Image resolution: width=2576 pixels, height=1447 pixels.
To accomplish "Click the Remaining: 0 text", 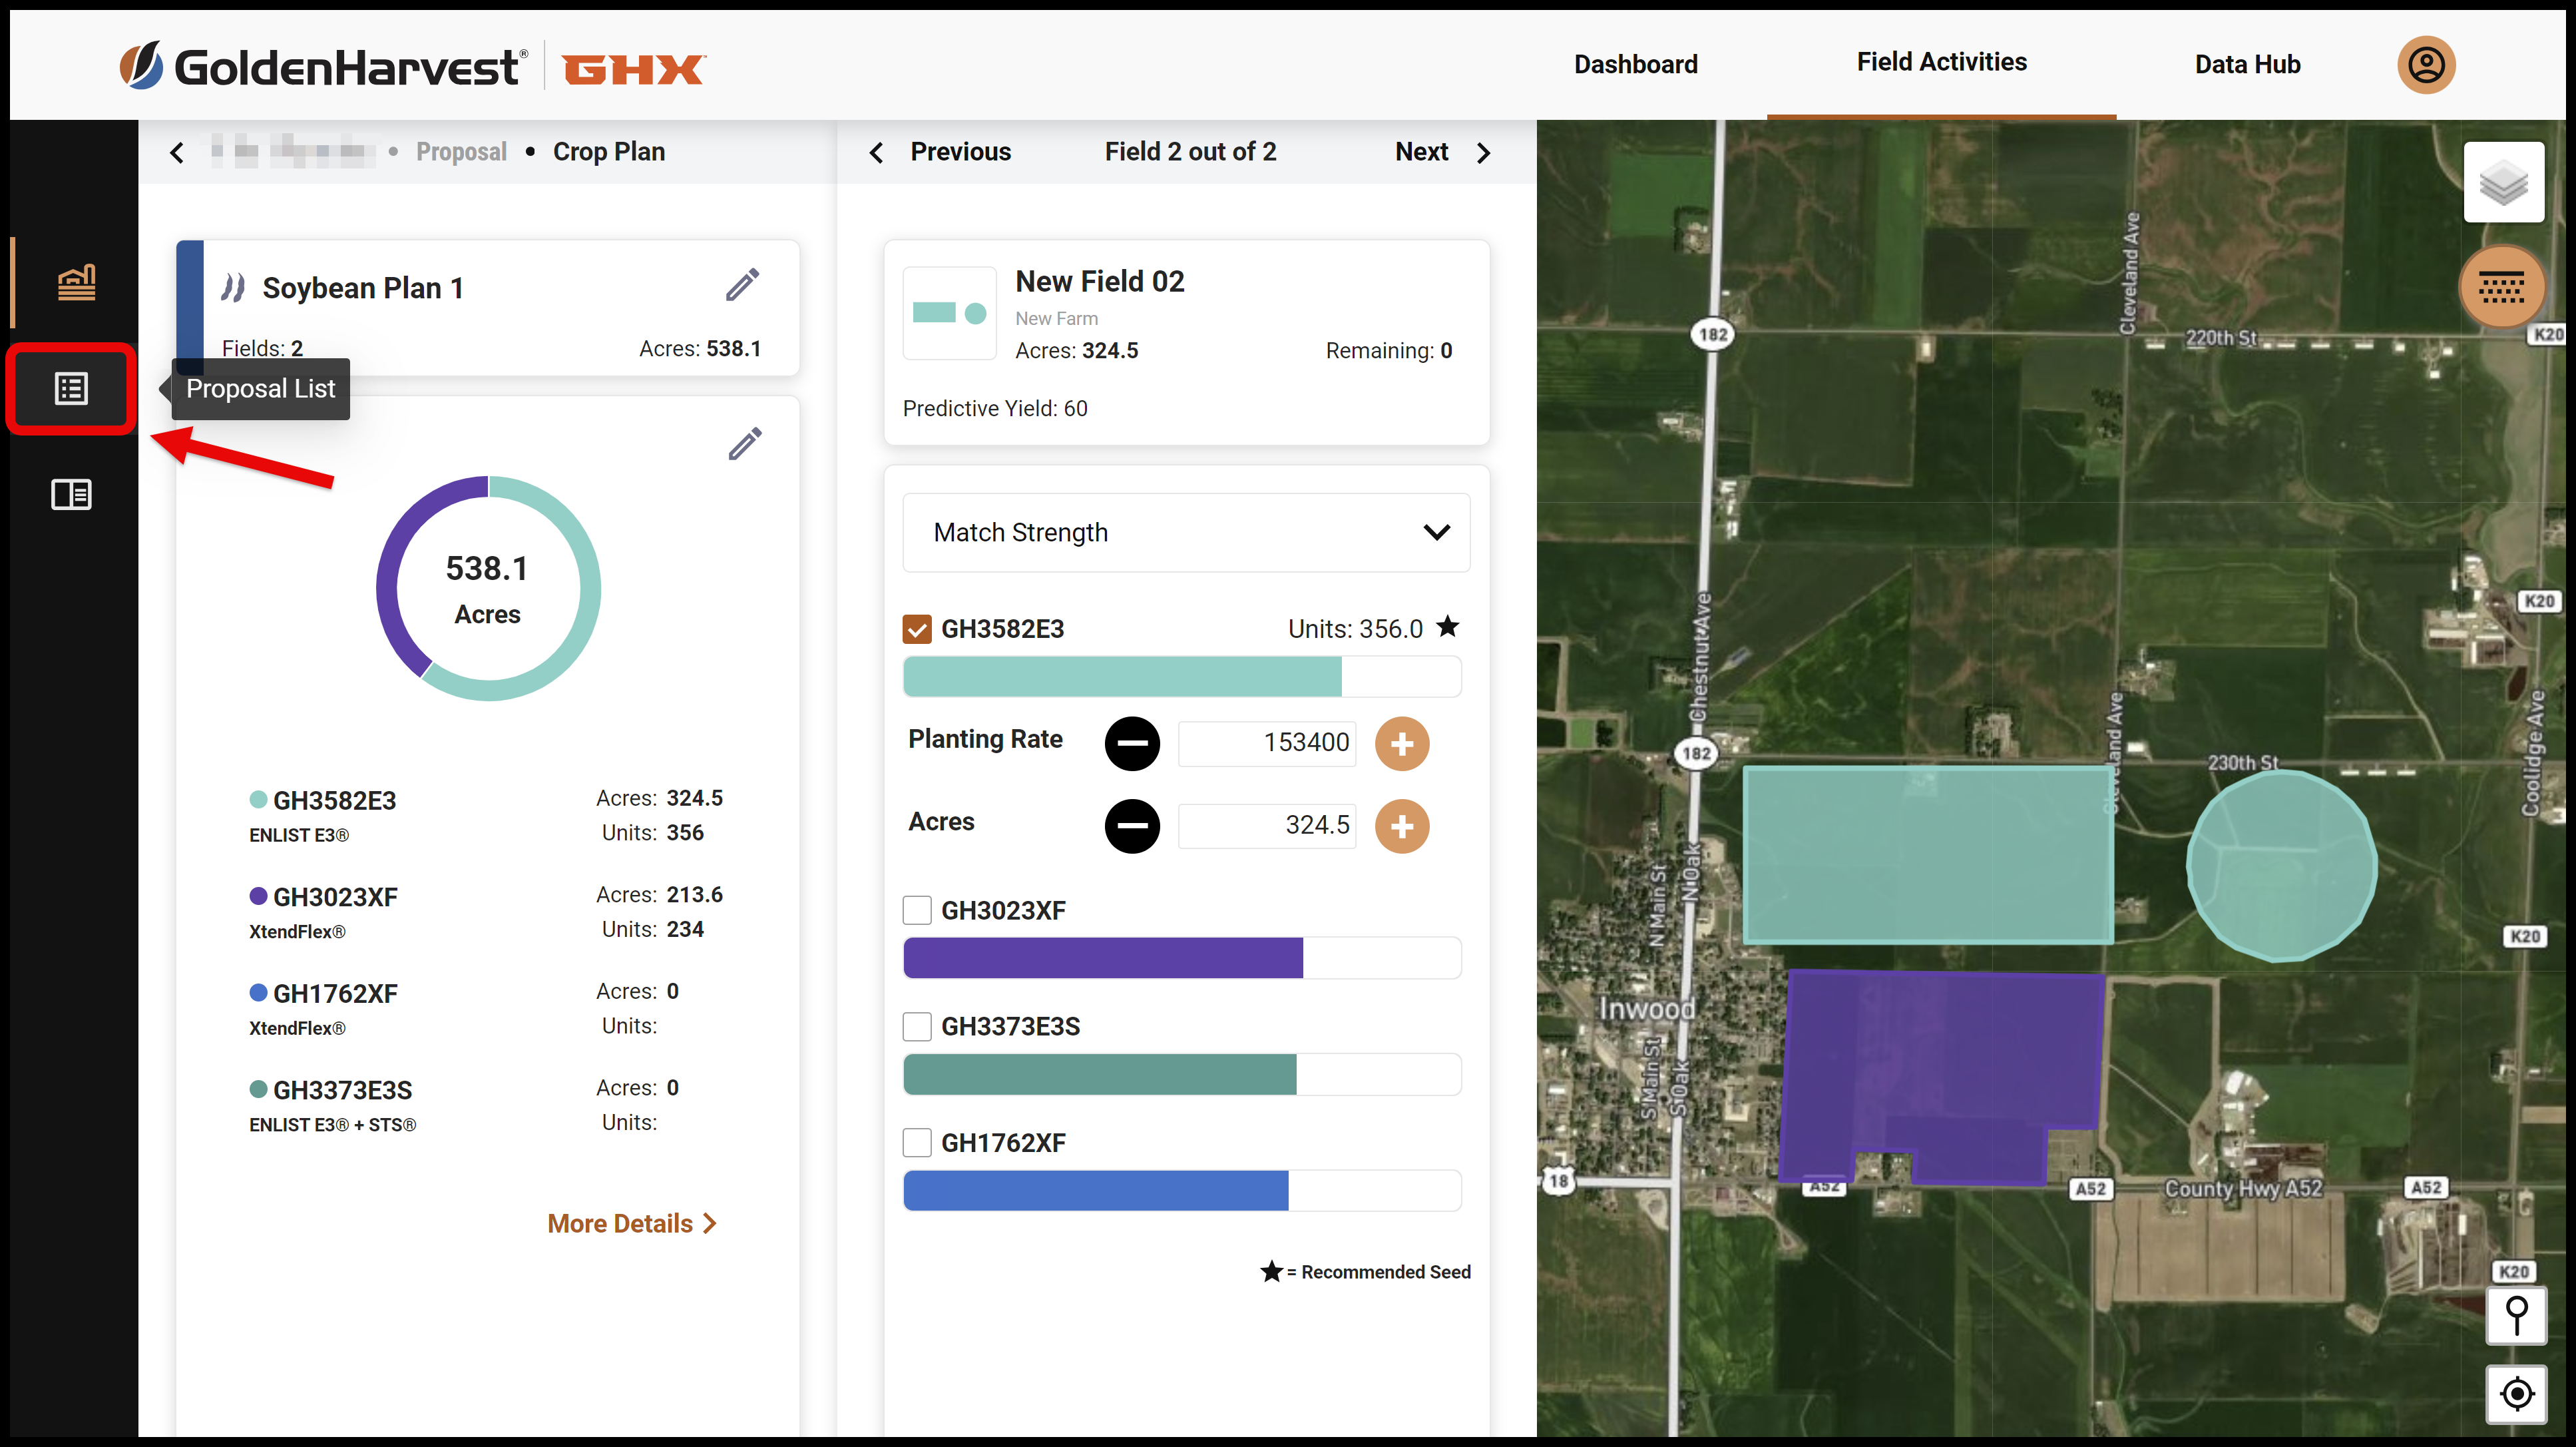I will tap(1389, 351).
